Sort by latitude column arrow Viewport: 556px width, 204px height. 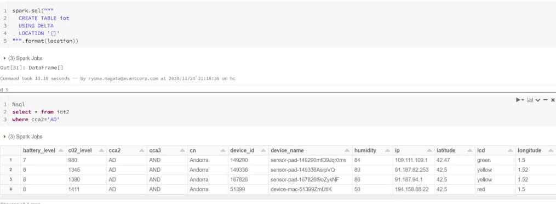coord(469,150)
